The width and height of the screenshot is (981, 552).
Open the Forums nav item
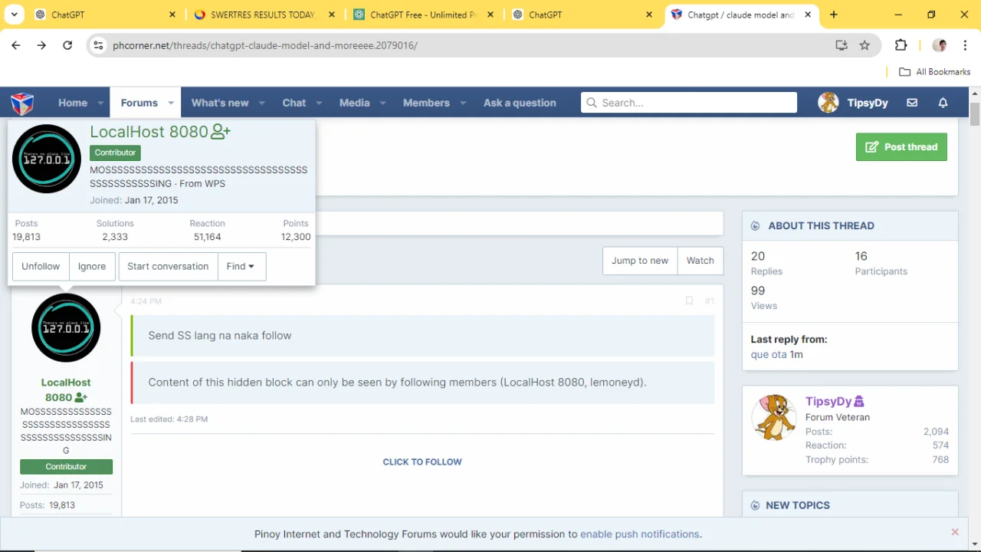(139, 103)
